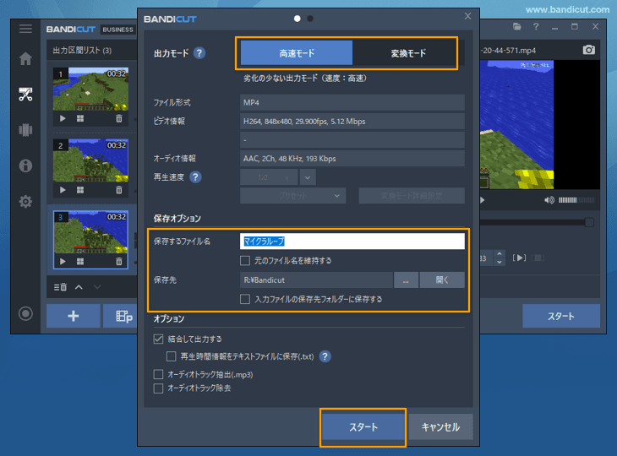Image resolution: width=617 pixels, height=456 pixels.
Task: Play segment 1 in the list
Action: (x=63, y=118)
